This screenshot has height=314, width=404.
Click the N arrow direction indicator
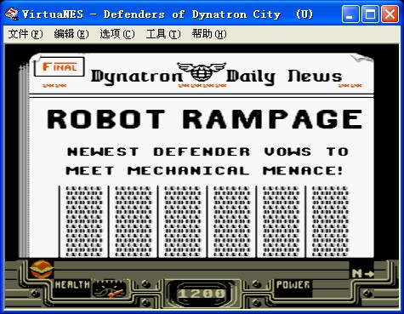[363, 273]
